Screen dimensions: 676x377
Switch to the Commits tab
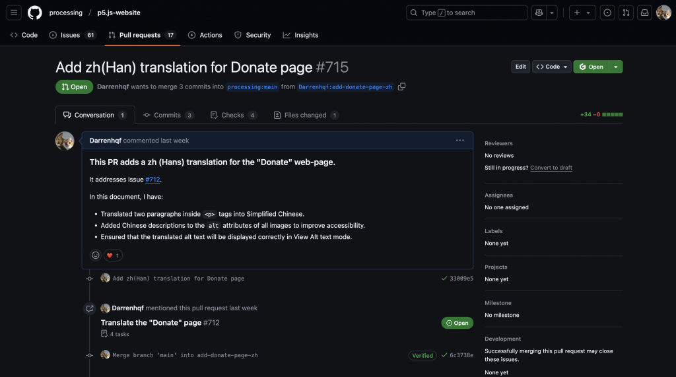[x=168, y=115]
